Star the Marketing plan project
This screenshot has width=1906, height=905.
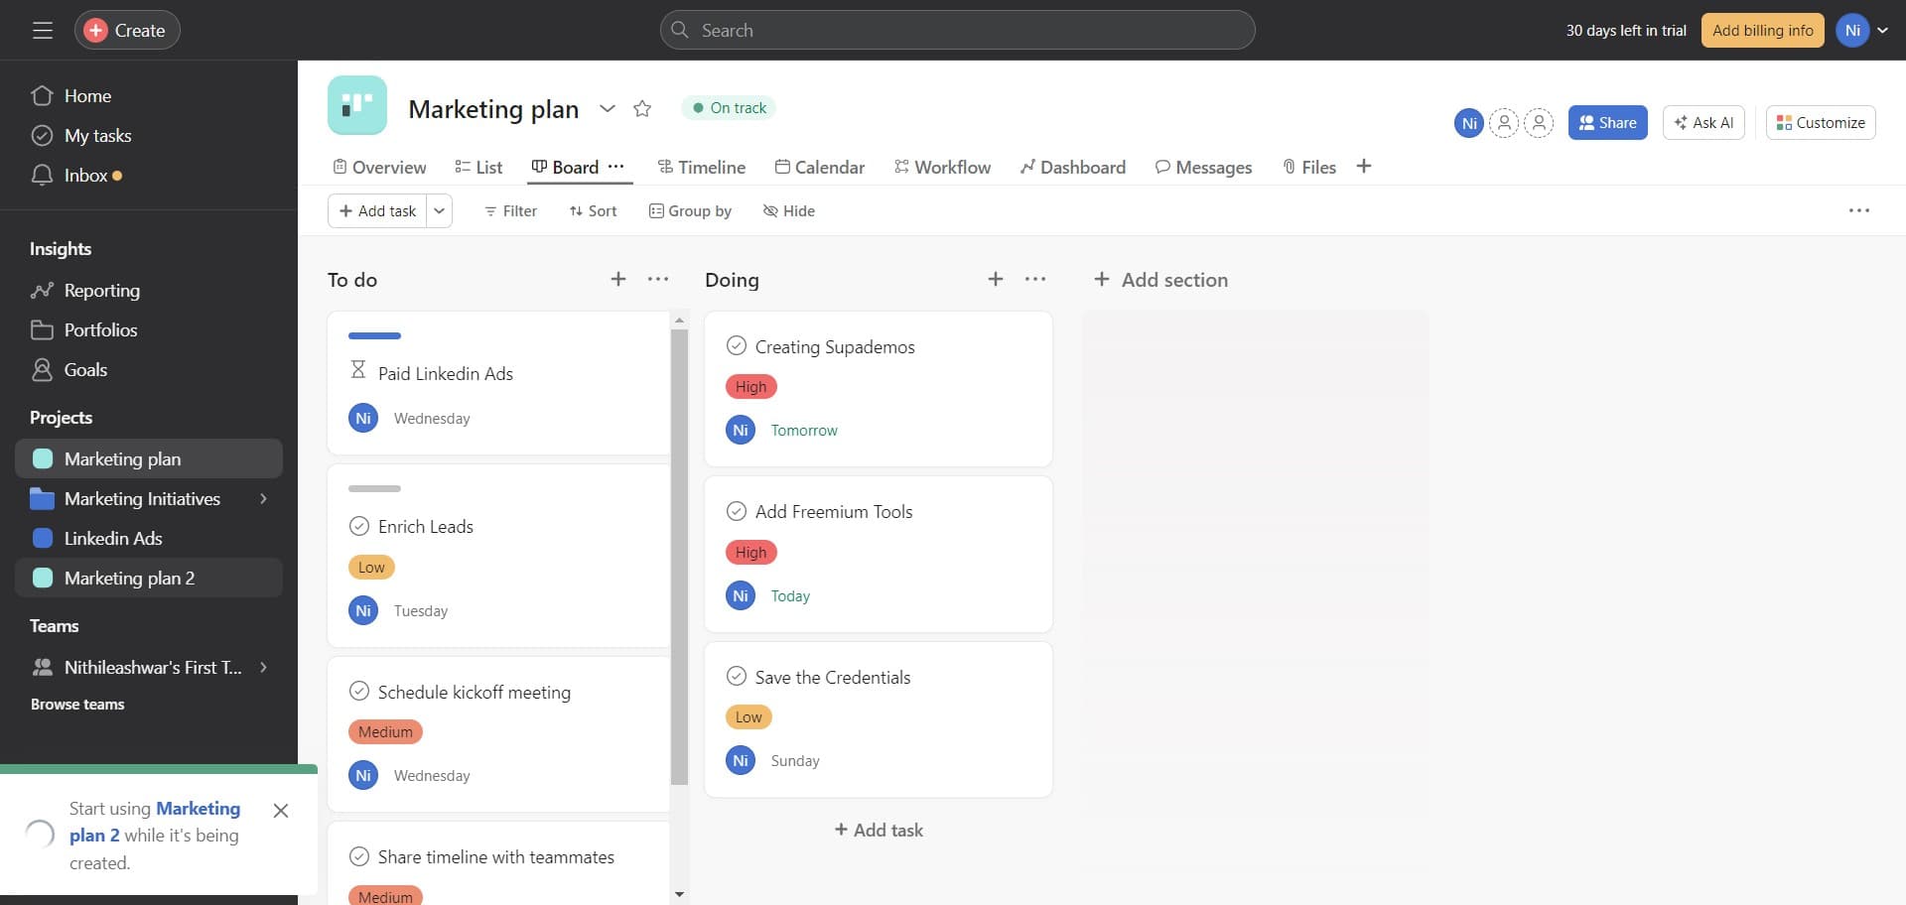[642, 108]
